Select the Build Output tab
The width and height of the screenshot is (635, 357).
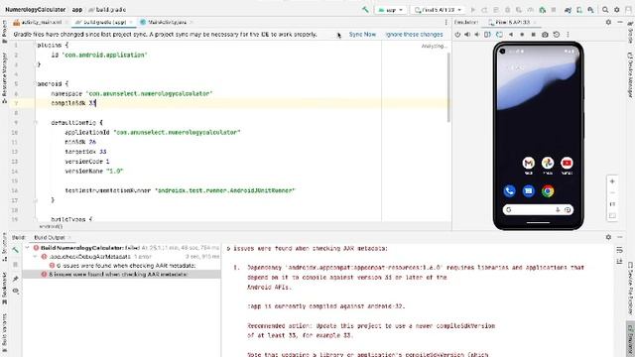click(52, 238)
